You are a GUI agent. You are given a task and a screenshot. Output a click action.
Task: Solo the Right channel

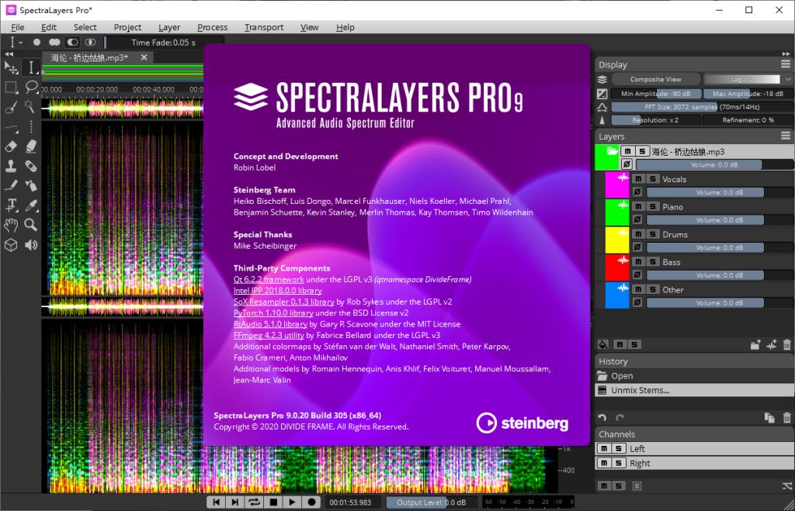coord(619,463)
